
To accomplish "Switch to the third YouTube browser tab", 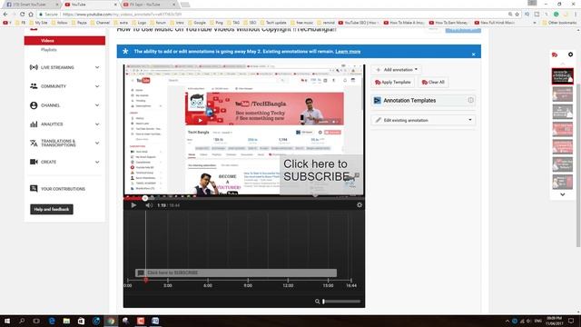I will tap(148, 5).
